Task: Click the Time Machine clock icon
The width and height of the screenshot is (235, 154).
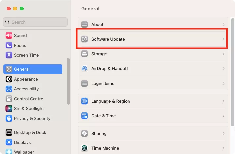Action: 84,148
